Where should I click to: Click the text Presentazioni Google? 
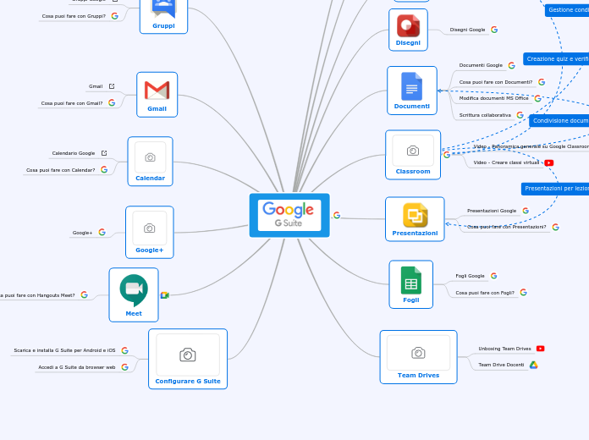tap(492, 211)
